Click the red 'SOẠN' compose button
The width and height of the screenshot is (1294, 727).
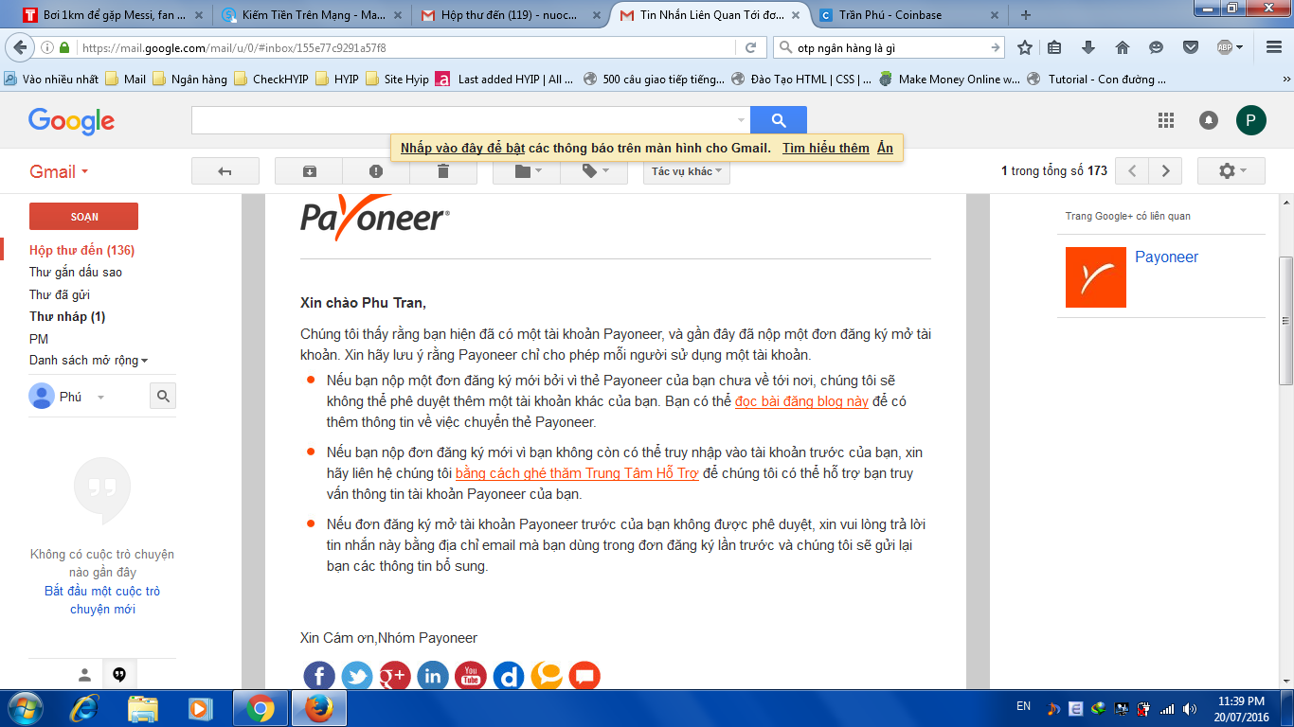pyautogui.click(x=83, y=217)
